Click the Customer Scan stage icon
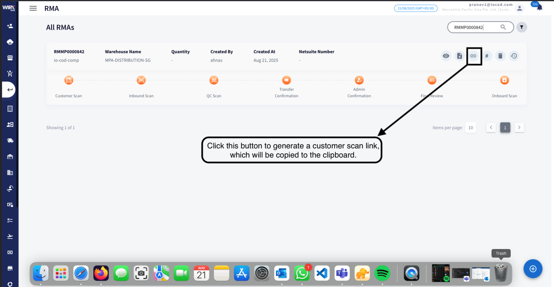Viewport: 554px width, 287px height. click(69, 80)
